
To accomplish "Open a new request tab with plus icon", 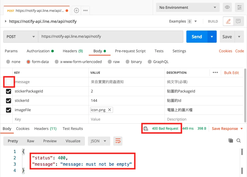I will pyautogui.click(x=76, y=10).
